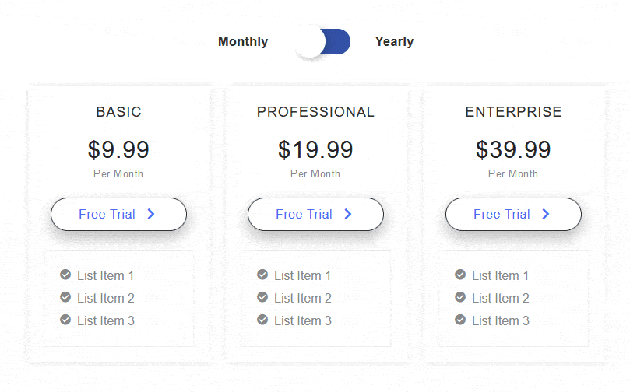Click the check icon beside Enterprise List Item 1
Viewport: 630px width, 392px height.
[460, 275]
